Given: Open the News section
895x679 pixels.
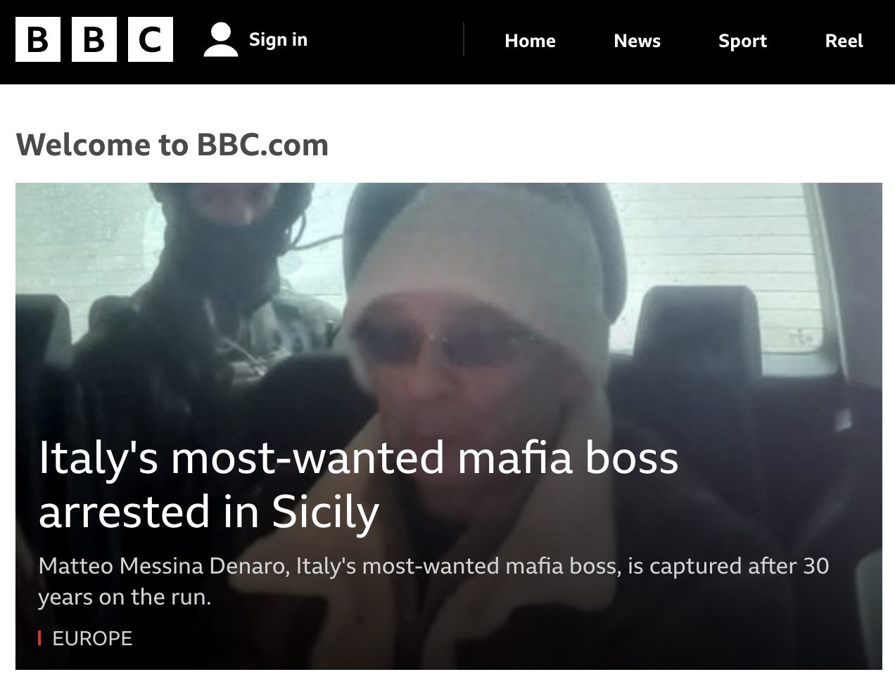Looking at the screenshot, I should coord(637,41).
